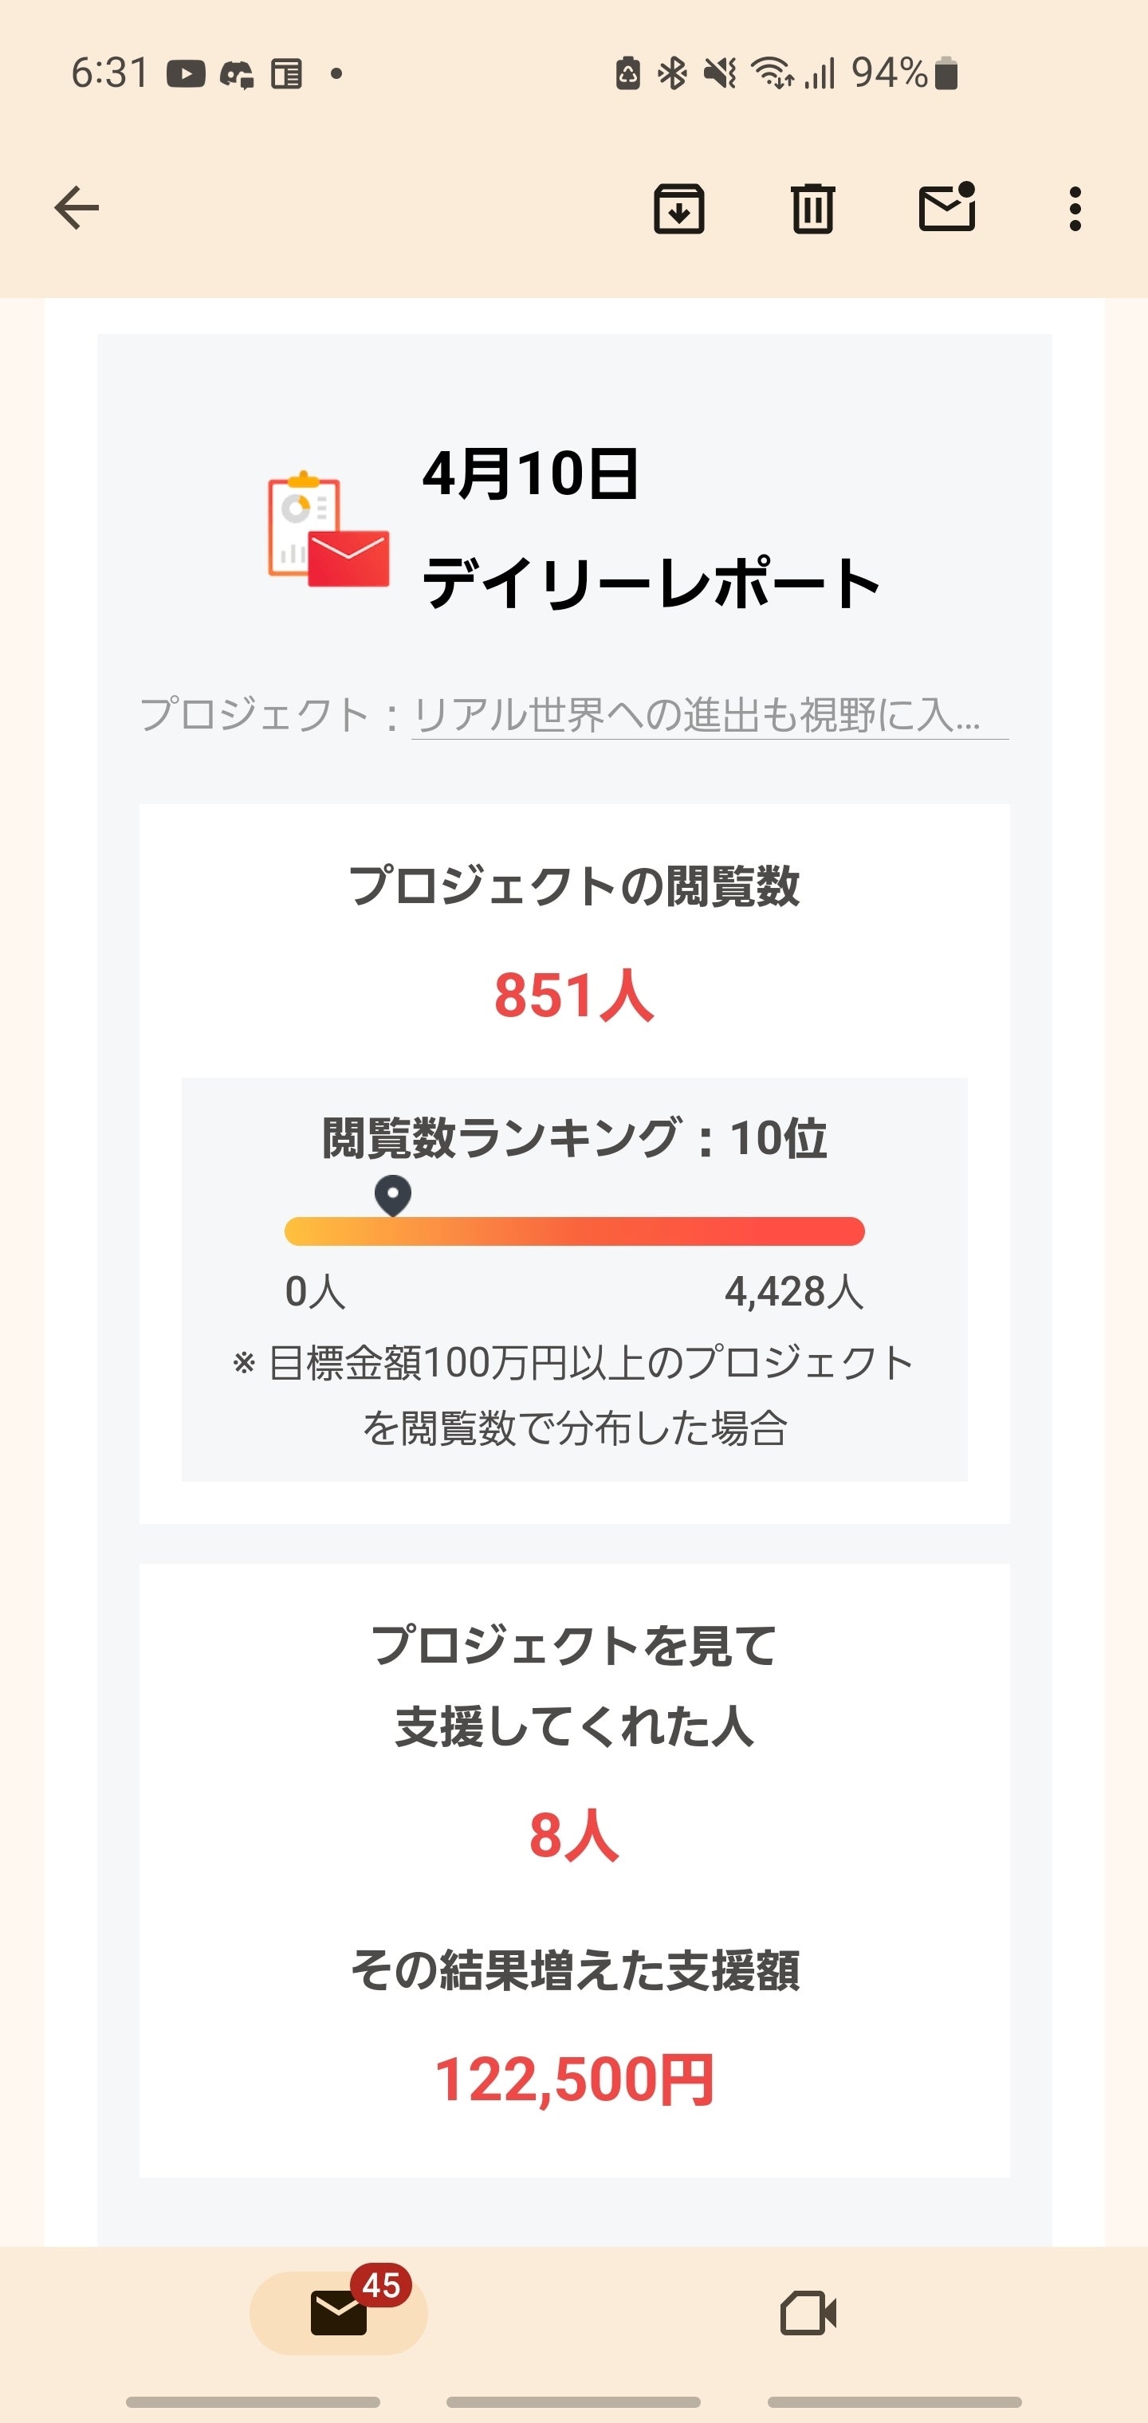Switch to the Meet video tab

point(808,2312)
